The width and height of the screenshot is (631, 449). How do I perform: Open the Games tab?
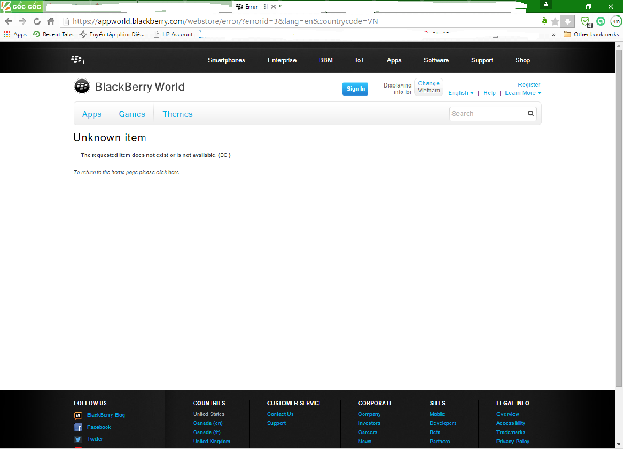click(x=132, y=114)
